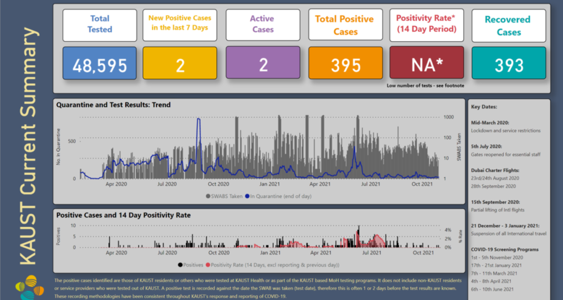Click the teal 393 value tile
Screen dimensions: 563x300
pos(509,66)
